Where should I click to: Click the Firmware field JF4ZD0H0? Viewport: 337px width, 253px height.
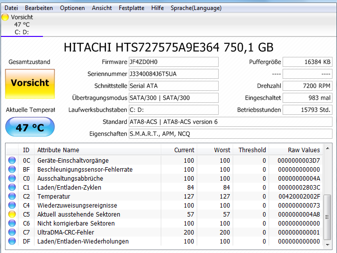pos(173,62)
